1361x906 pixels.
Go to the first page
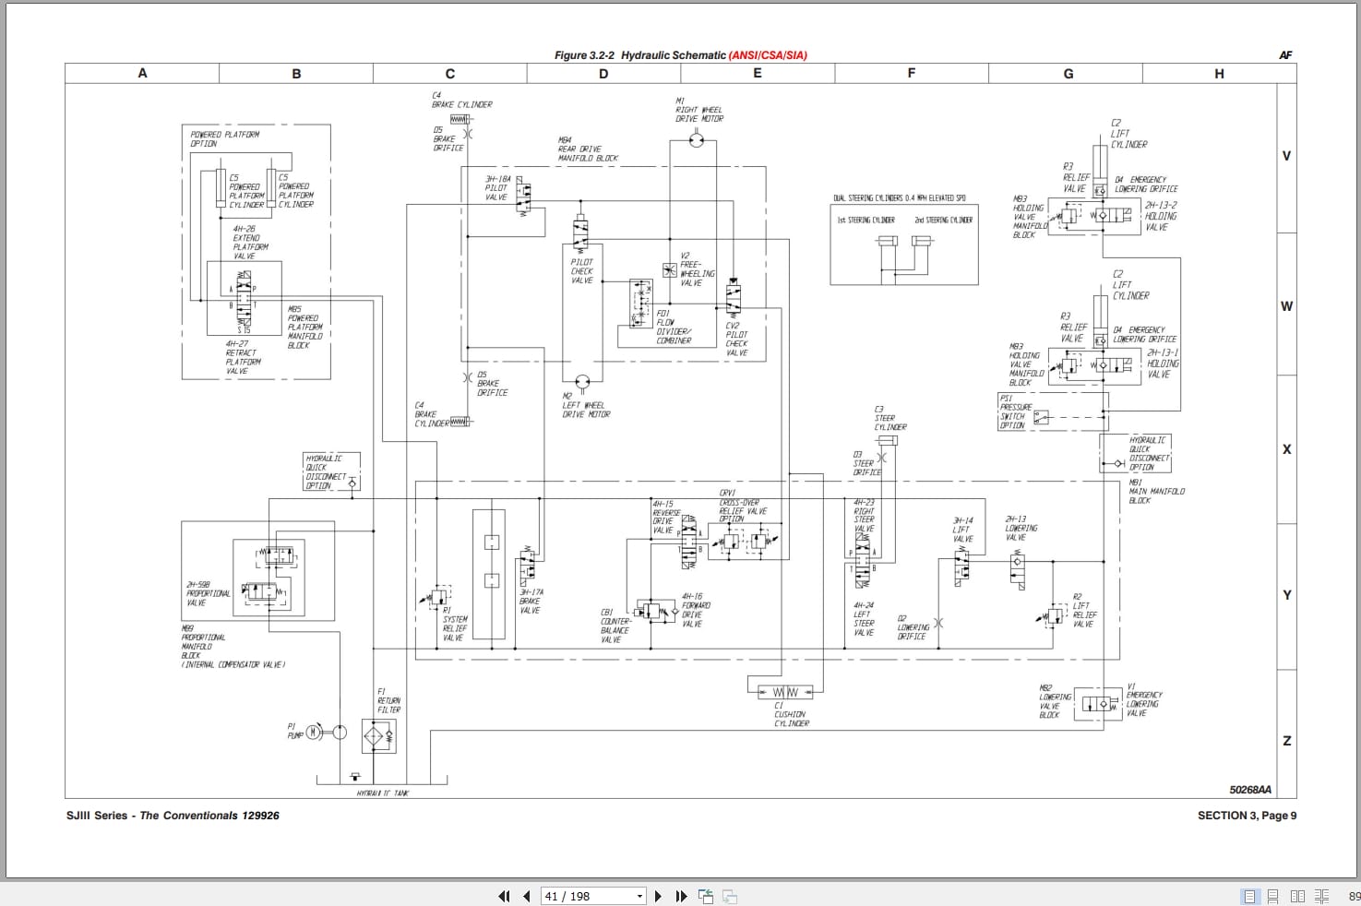pyautogui.click(x=504, y=896)
